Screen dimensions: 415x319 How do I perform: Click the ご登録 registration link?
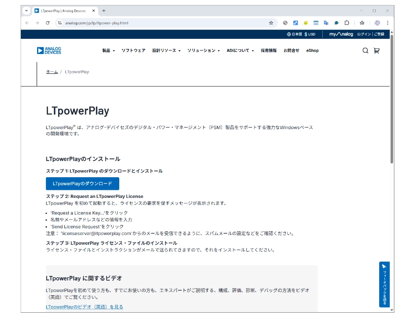point(379,34)
